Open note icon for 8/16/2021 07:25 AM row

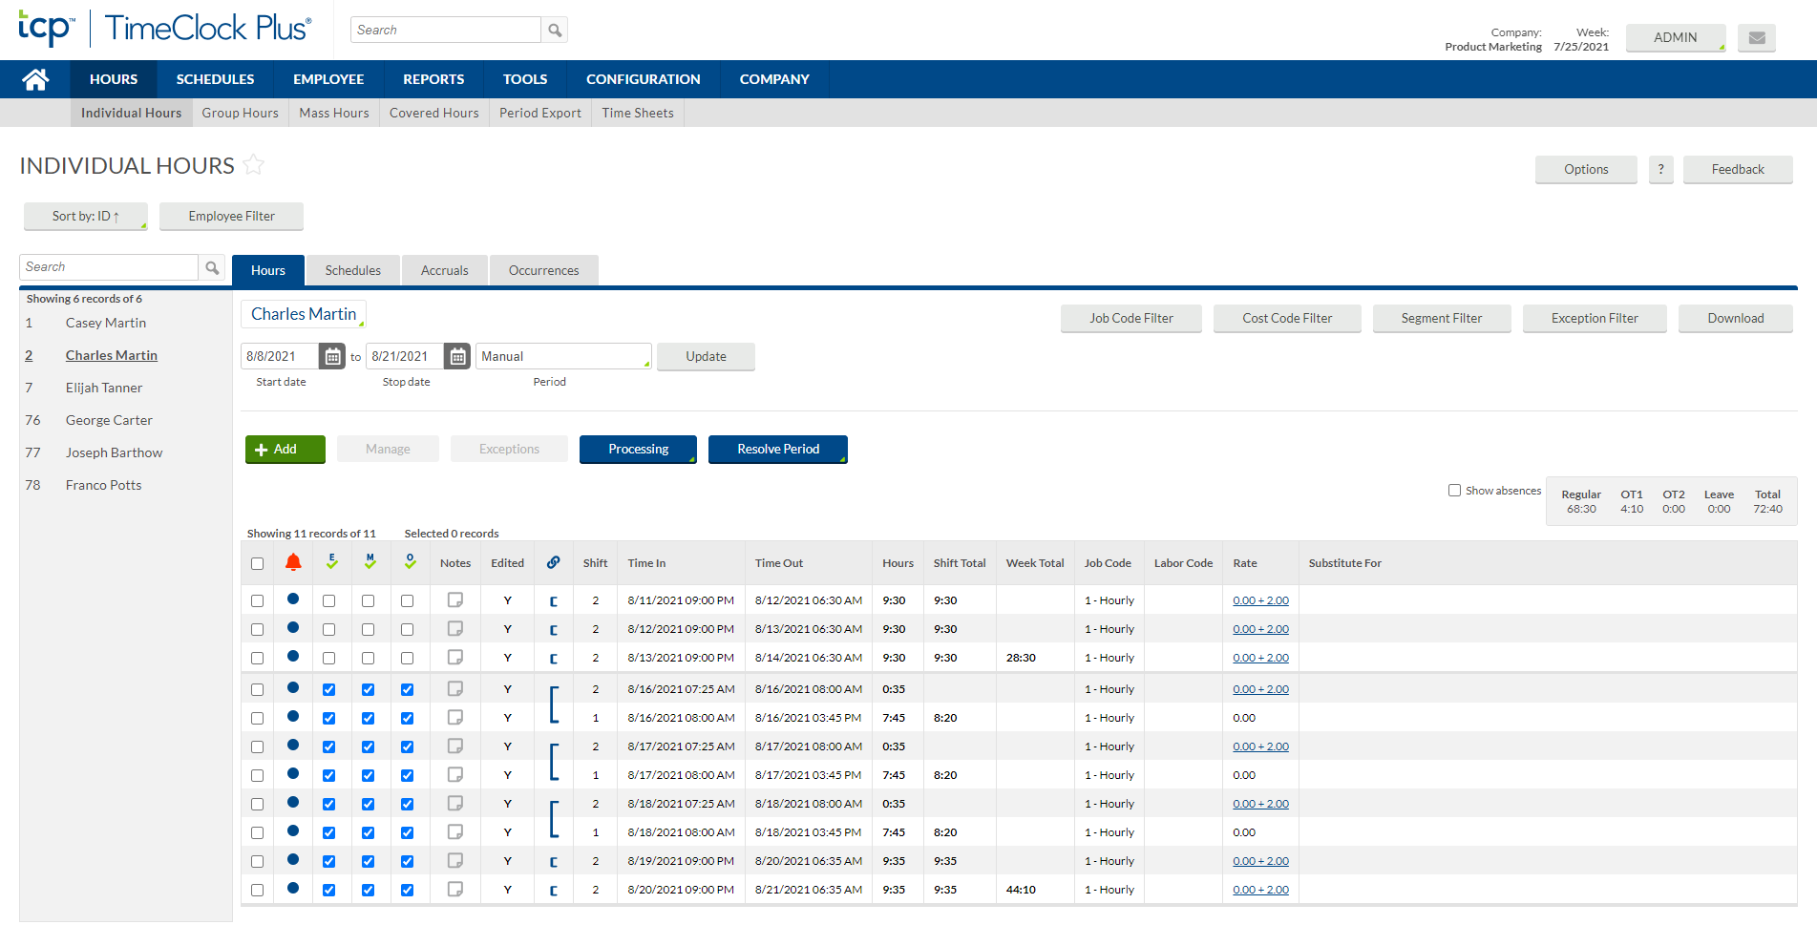coord(455,689)
